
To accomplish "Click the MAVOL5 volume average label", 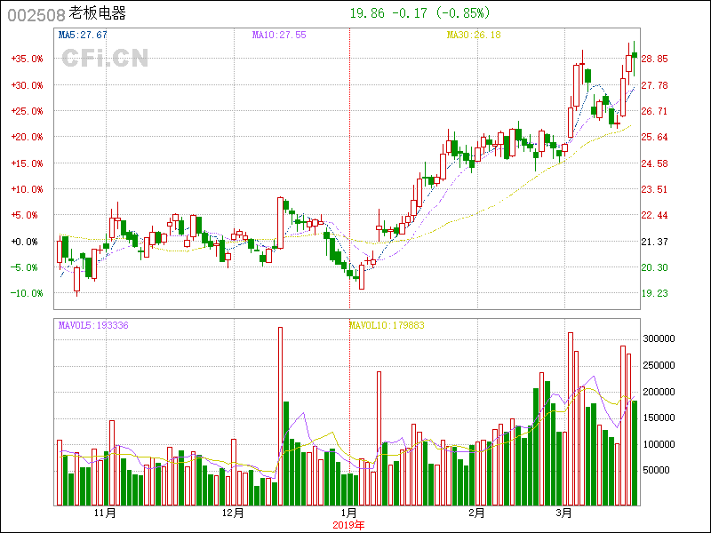I will (93, 325).
